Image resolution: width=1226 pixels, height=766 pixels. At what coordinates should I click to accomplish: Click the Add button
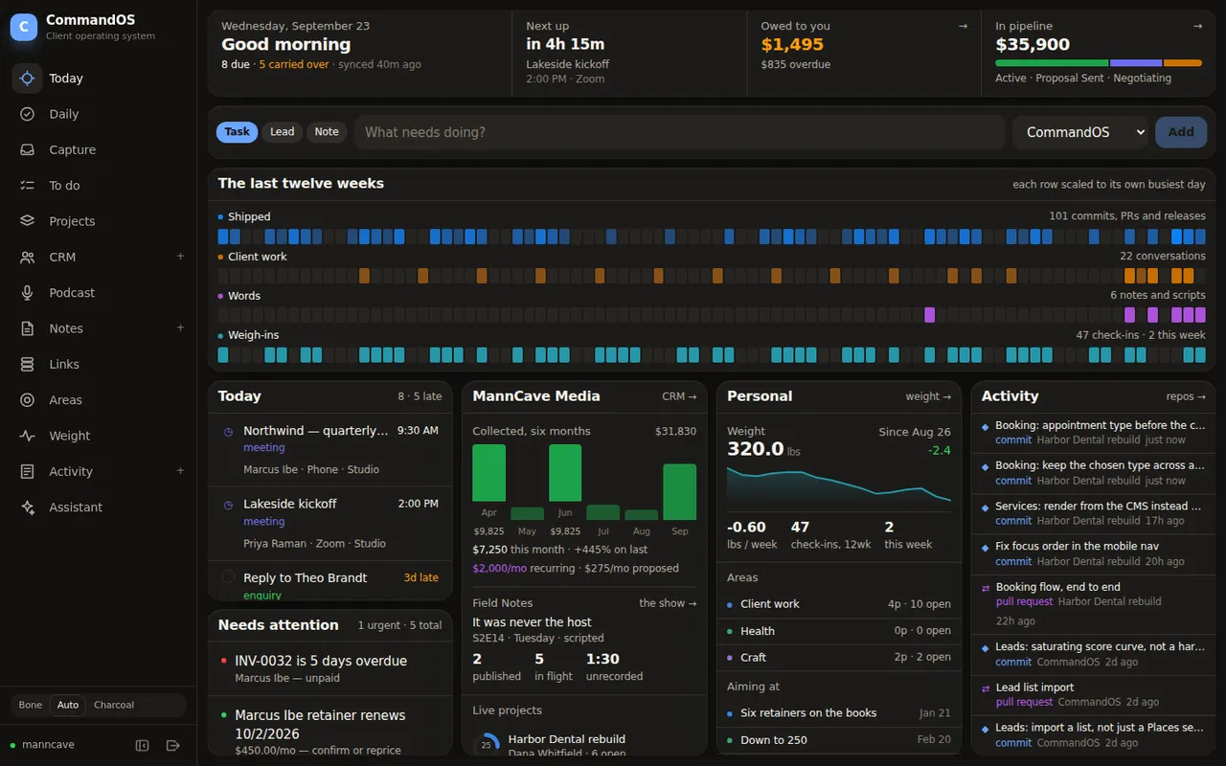[1181, 132]
